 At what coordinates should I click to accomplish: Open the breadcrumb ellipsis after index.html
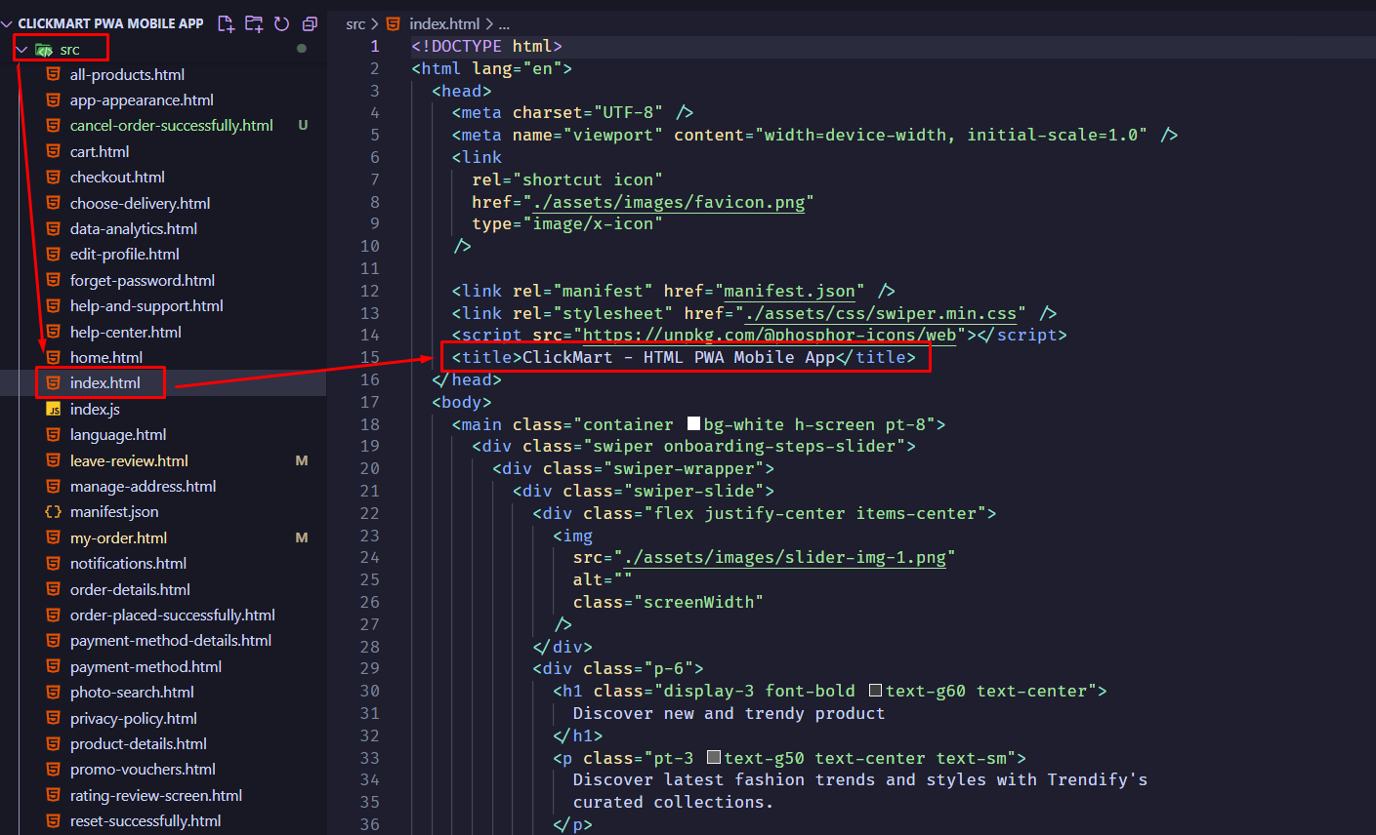(504, 23)
